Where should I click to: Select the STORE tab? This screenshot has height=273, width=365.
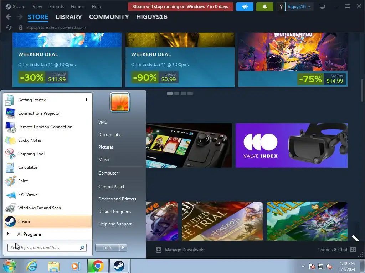point(38,17)
